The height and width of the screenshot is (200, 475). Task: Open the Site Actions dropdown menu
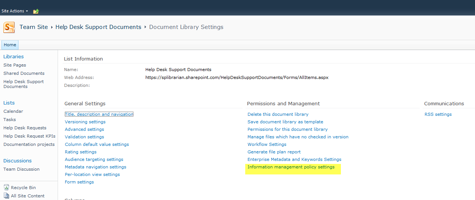pos(15,11)
